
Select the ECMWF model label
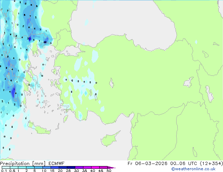pyautogui.click(x=57, y=164)
